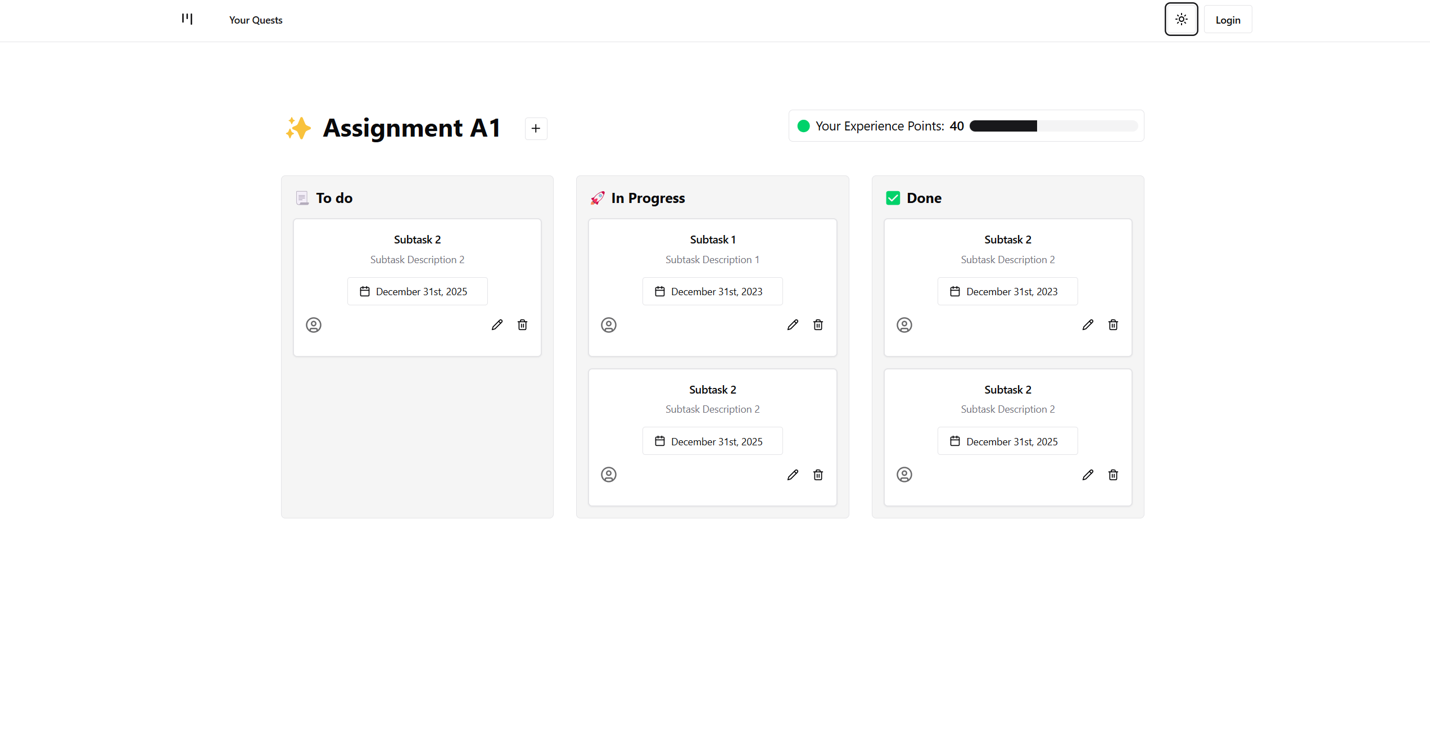Open the Your Quests page
This screenshot has width=1430, height=745.
pyautogui.click(x=255, y=20)
